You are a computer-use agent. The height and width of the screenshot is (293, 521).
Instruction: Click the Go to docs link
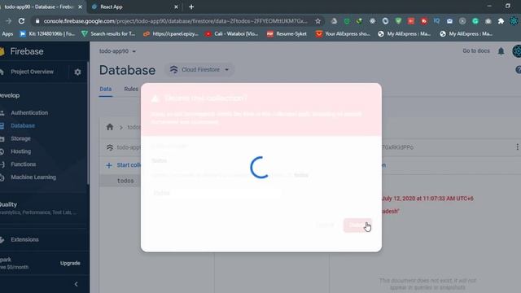[475, 50]
